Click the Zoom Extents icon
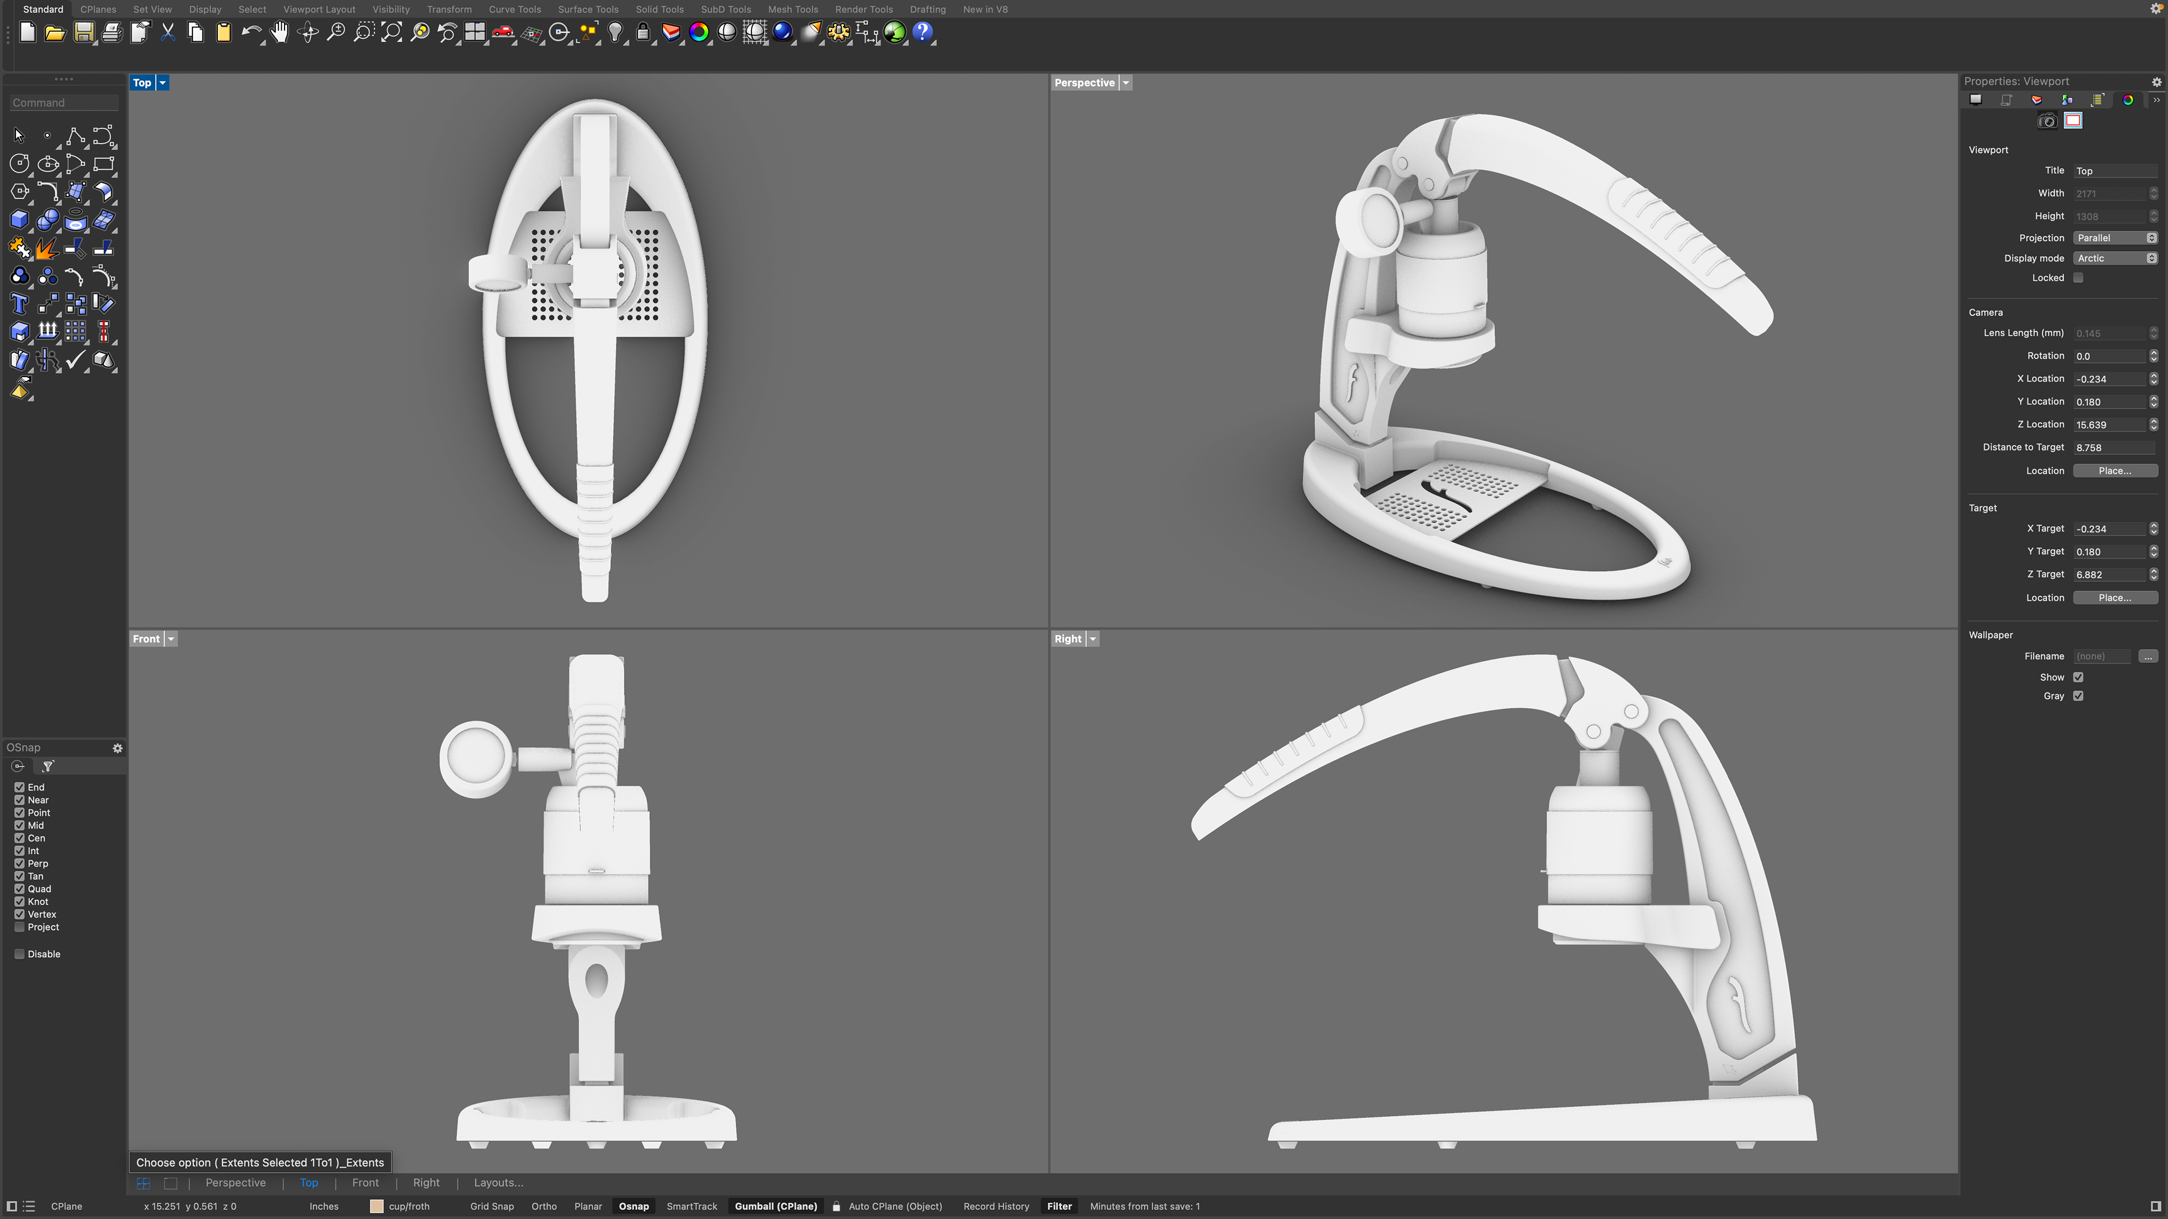Viewport: 2168px width, 1219px height. pos(391,33)
